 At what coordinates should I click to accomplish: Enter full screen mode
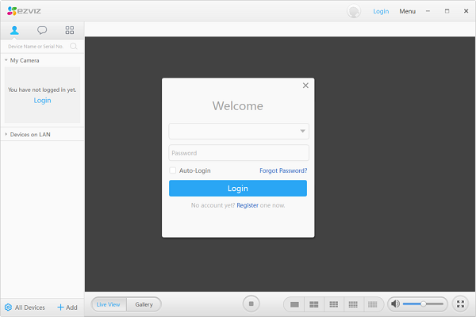(x=461, y=304)
